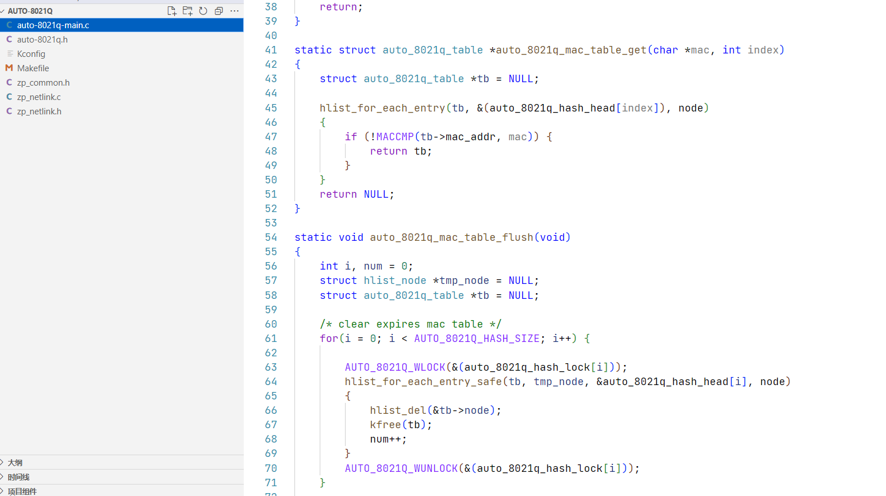Click the Kconfig file type icon
The height and width of the screenshot is (496, 886).
point(9,54)
